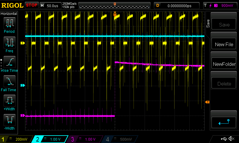The height and width of the screenshot is (143, 239).
Task: Select the +Width measurement icon
Action: 10,100
